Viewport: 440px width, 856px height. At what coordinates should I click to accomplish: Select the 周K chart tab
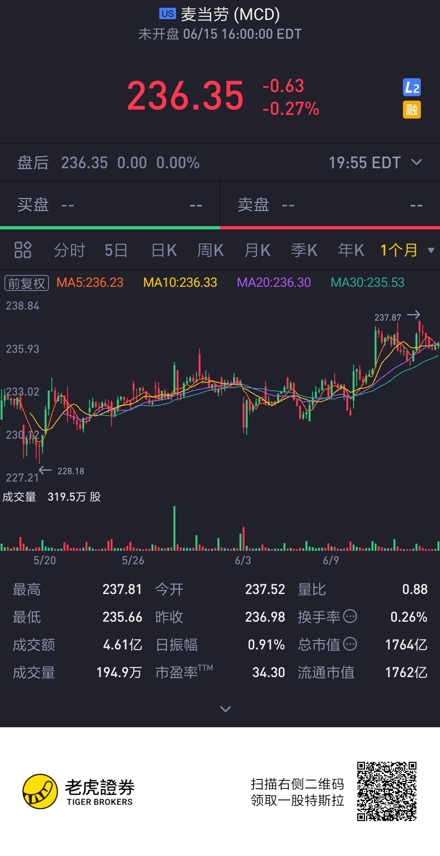(x=210, y=250)
